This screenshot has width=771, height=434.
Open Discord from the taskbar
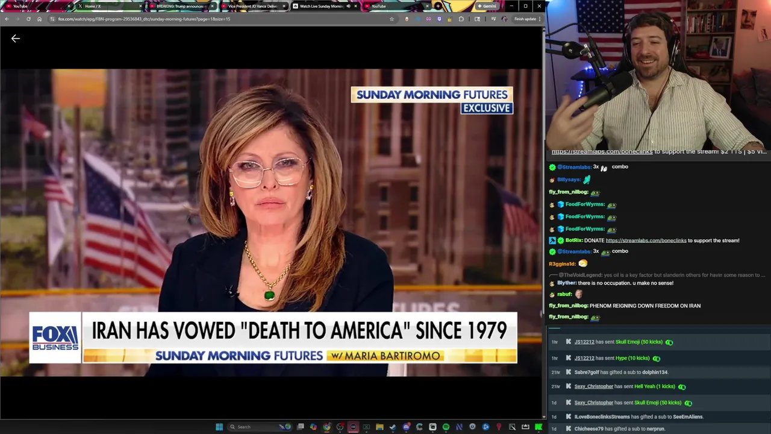coord(406,427)
